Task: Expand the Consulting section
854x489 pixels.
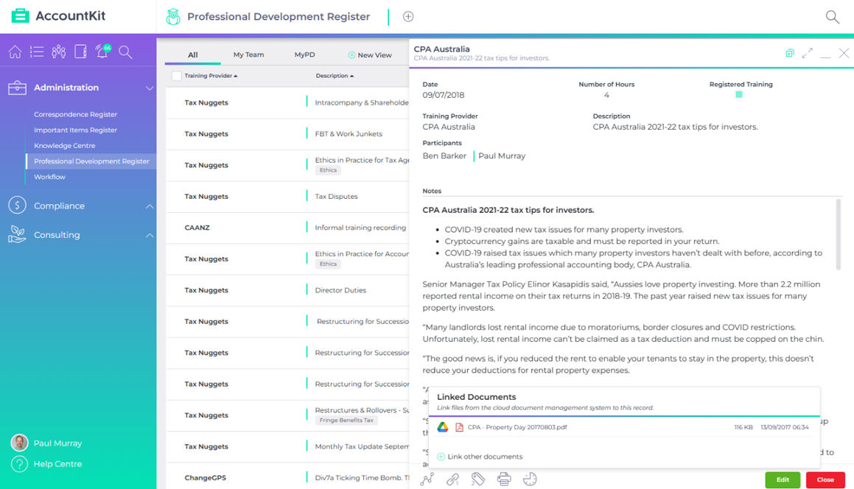Action: point(150,236)
